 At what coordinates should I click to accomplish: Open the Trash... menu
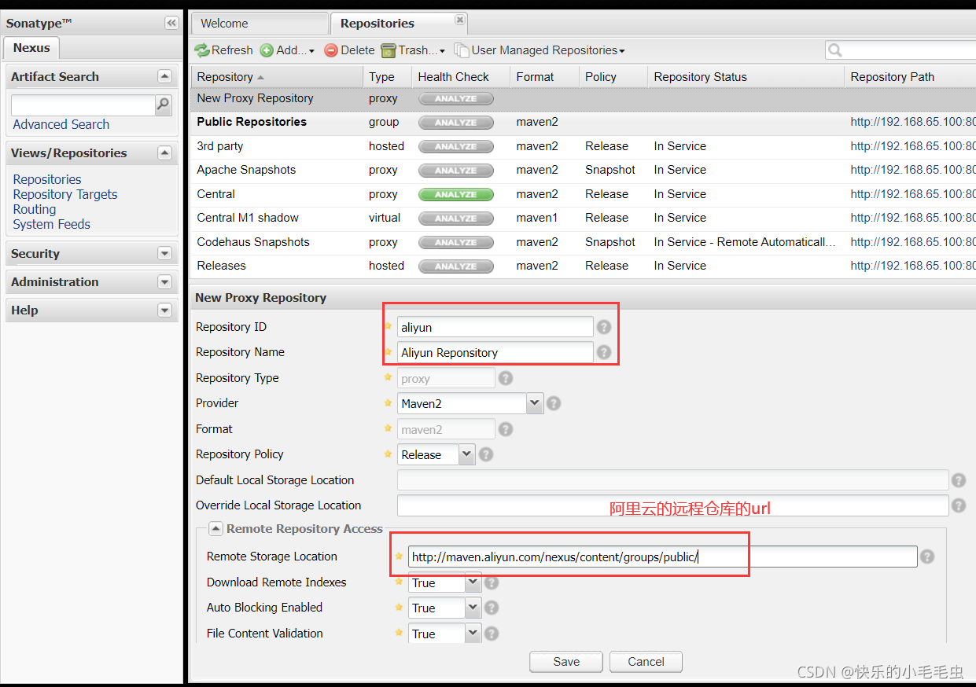(x=413, y=50)
